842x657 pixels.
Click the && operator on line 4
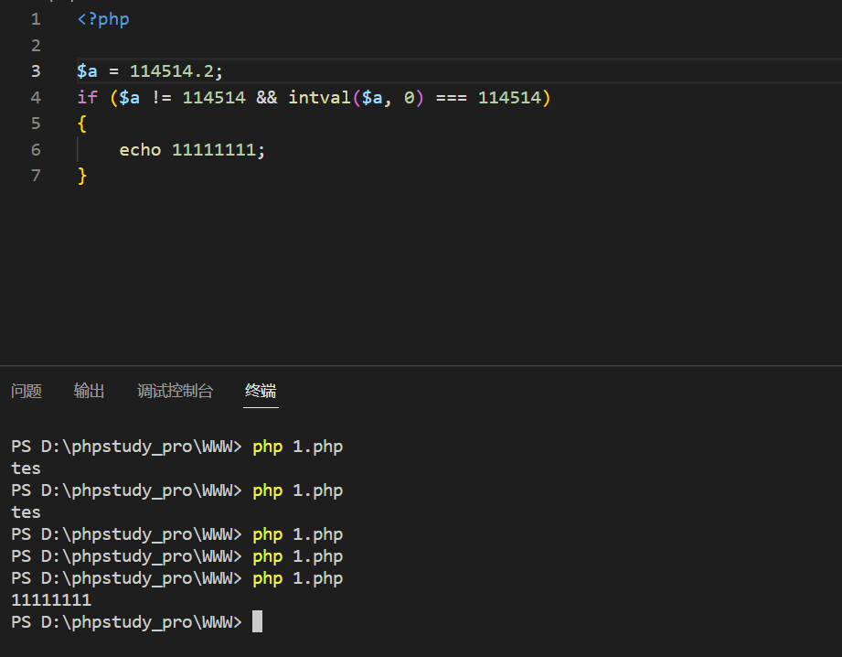point(267,97)
